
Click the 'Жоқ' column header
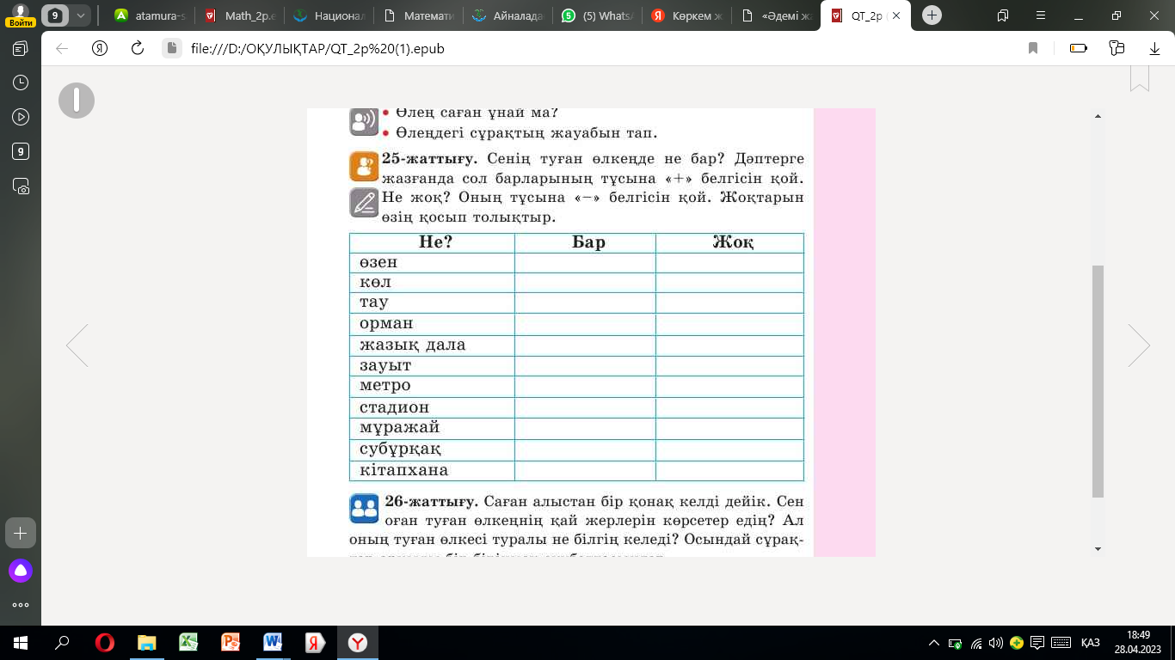click(733, 242)
